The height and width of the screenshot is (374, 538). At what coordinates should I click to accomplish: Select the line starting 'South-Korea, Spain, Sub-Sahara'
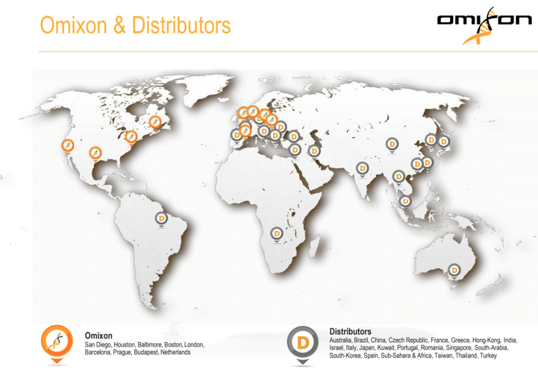point(413,356)
